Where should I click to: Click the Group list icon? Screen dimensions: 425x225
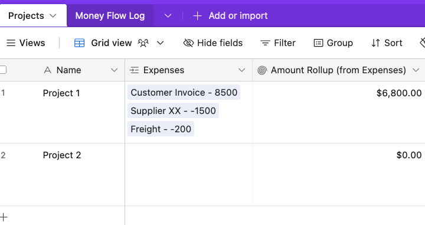318,43
